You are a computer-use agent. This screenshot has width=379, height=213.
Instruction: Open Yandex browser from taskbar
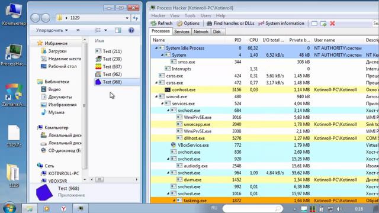[x=63, y=208]
